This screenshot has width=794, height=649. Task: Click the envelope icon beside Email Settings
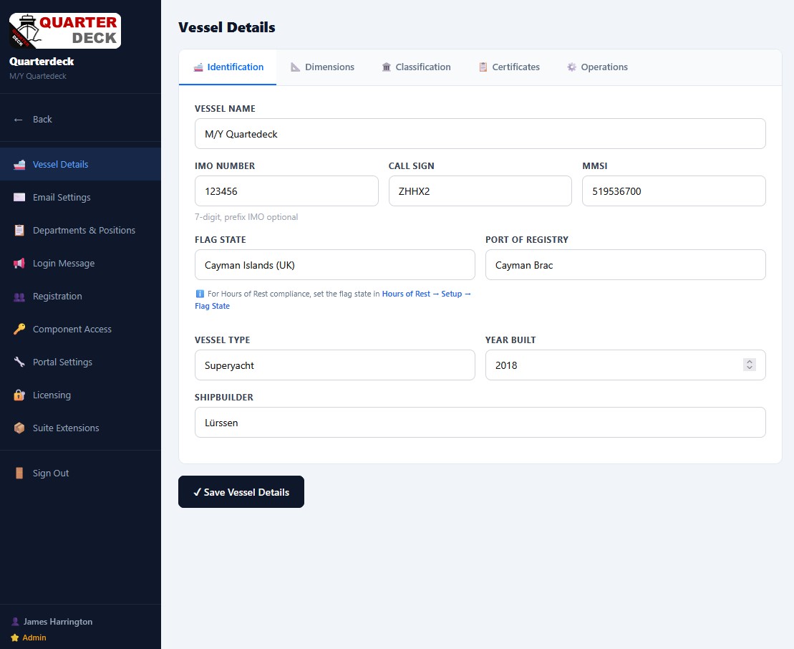click(19, 198)
